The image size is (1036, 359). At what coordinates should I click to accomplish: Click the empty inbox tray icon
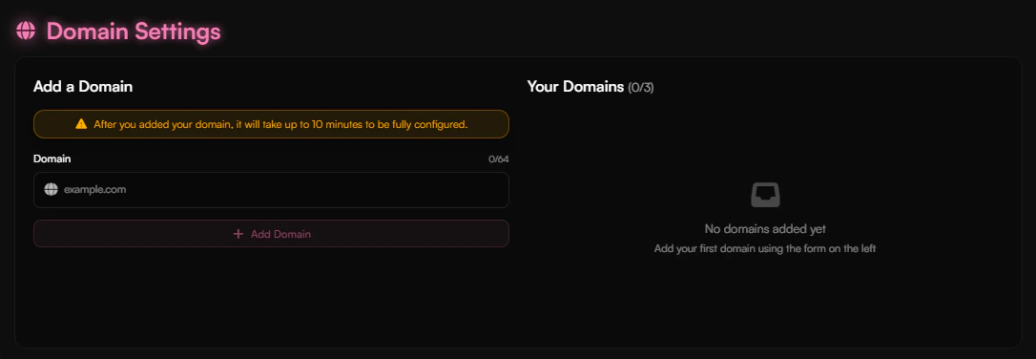[x=765, y=195]
